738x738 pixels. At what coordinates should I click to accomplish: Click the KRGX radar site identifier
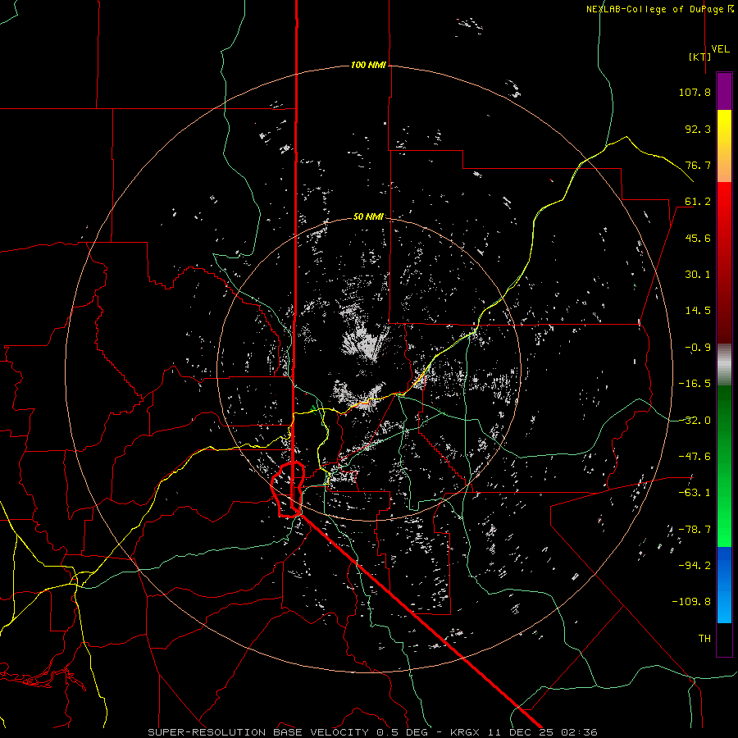pos(466,732)
